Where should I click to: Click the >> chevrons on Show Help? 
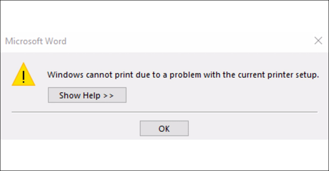108,96
